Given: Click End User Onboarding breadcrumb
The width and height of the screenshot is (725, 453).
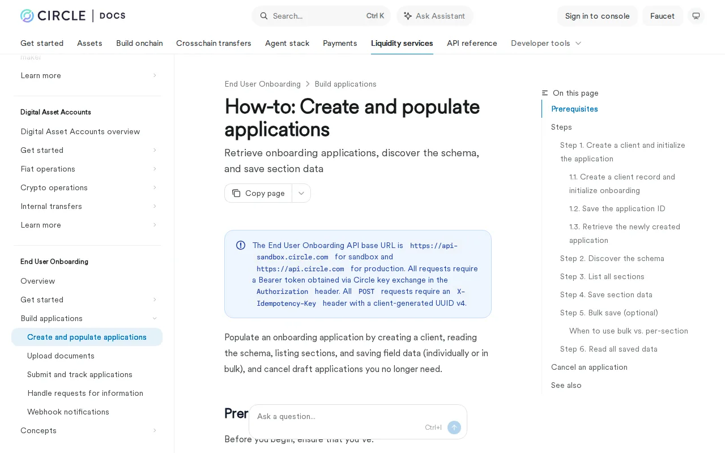Looking at the screenshot, I should point(262,84).
